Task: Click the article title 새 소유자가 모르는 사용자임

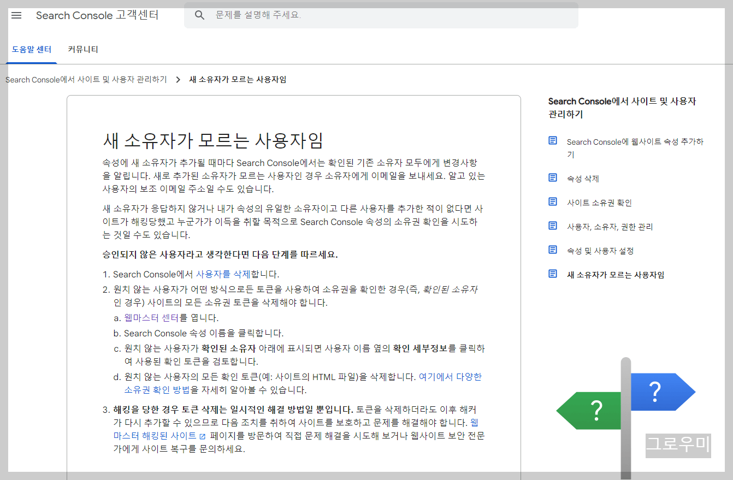Action: point(213,140)
